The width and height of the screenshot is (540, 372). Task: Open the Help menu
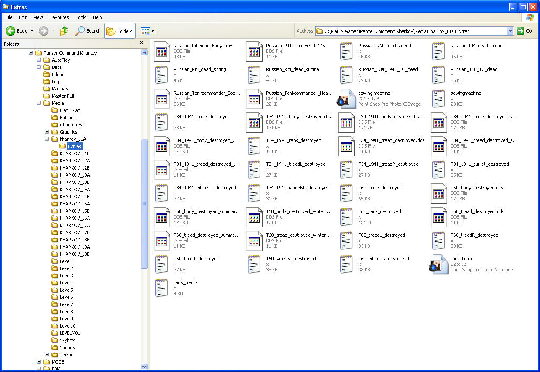(x=97, y=17)
